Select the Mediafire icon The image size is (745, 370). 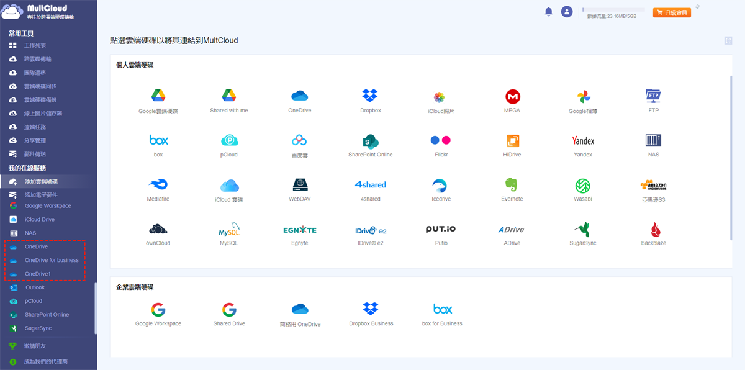pyautogui.click(x=158, y=185)
